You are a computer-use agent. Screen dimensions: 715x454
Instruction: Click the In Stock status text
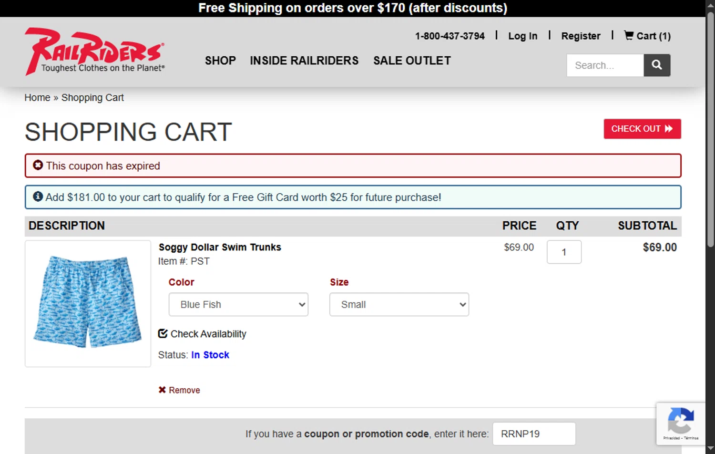point(210,355)
